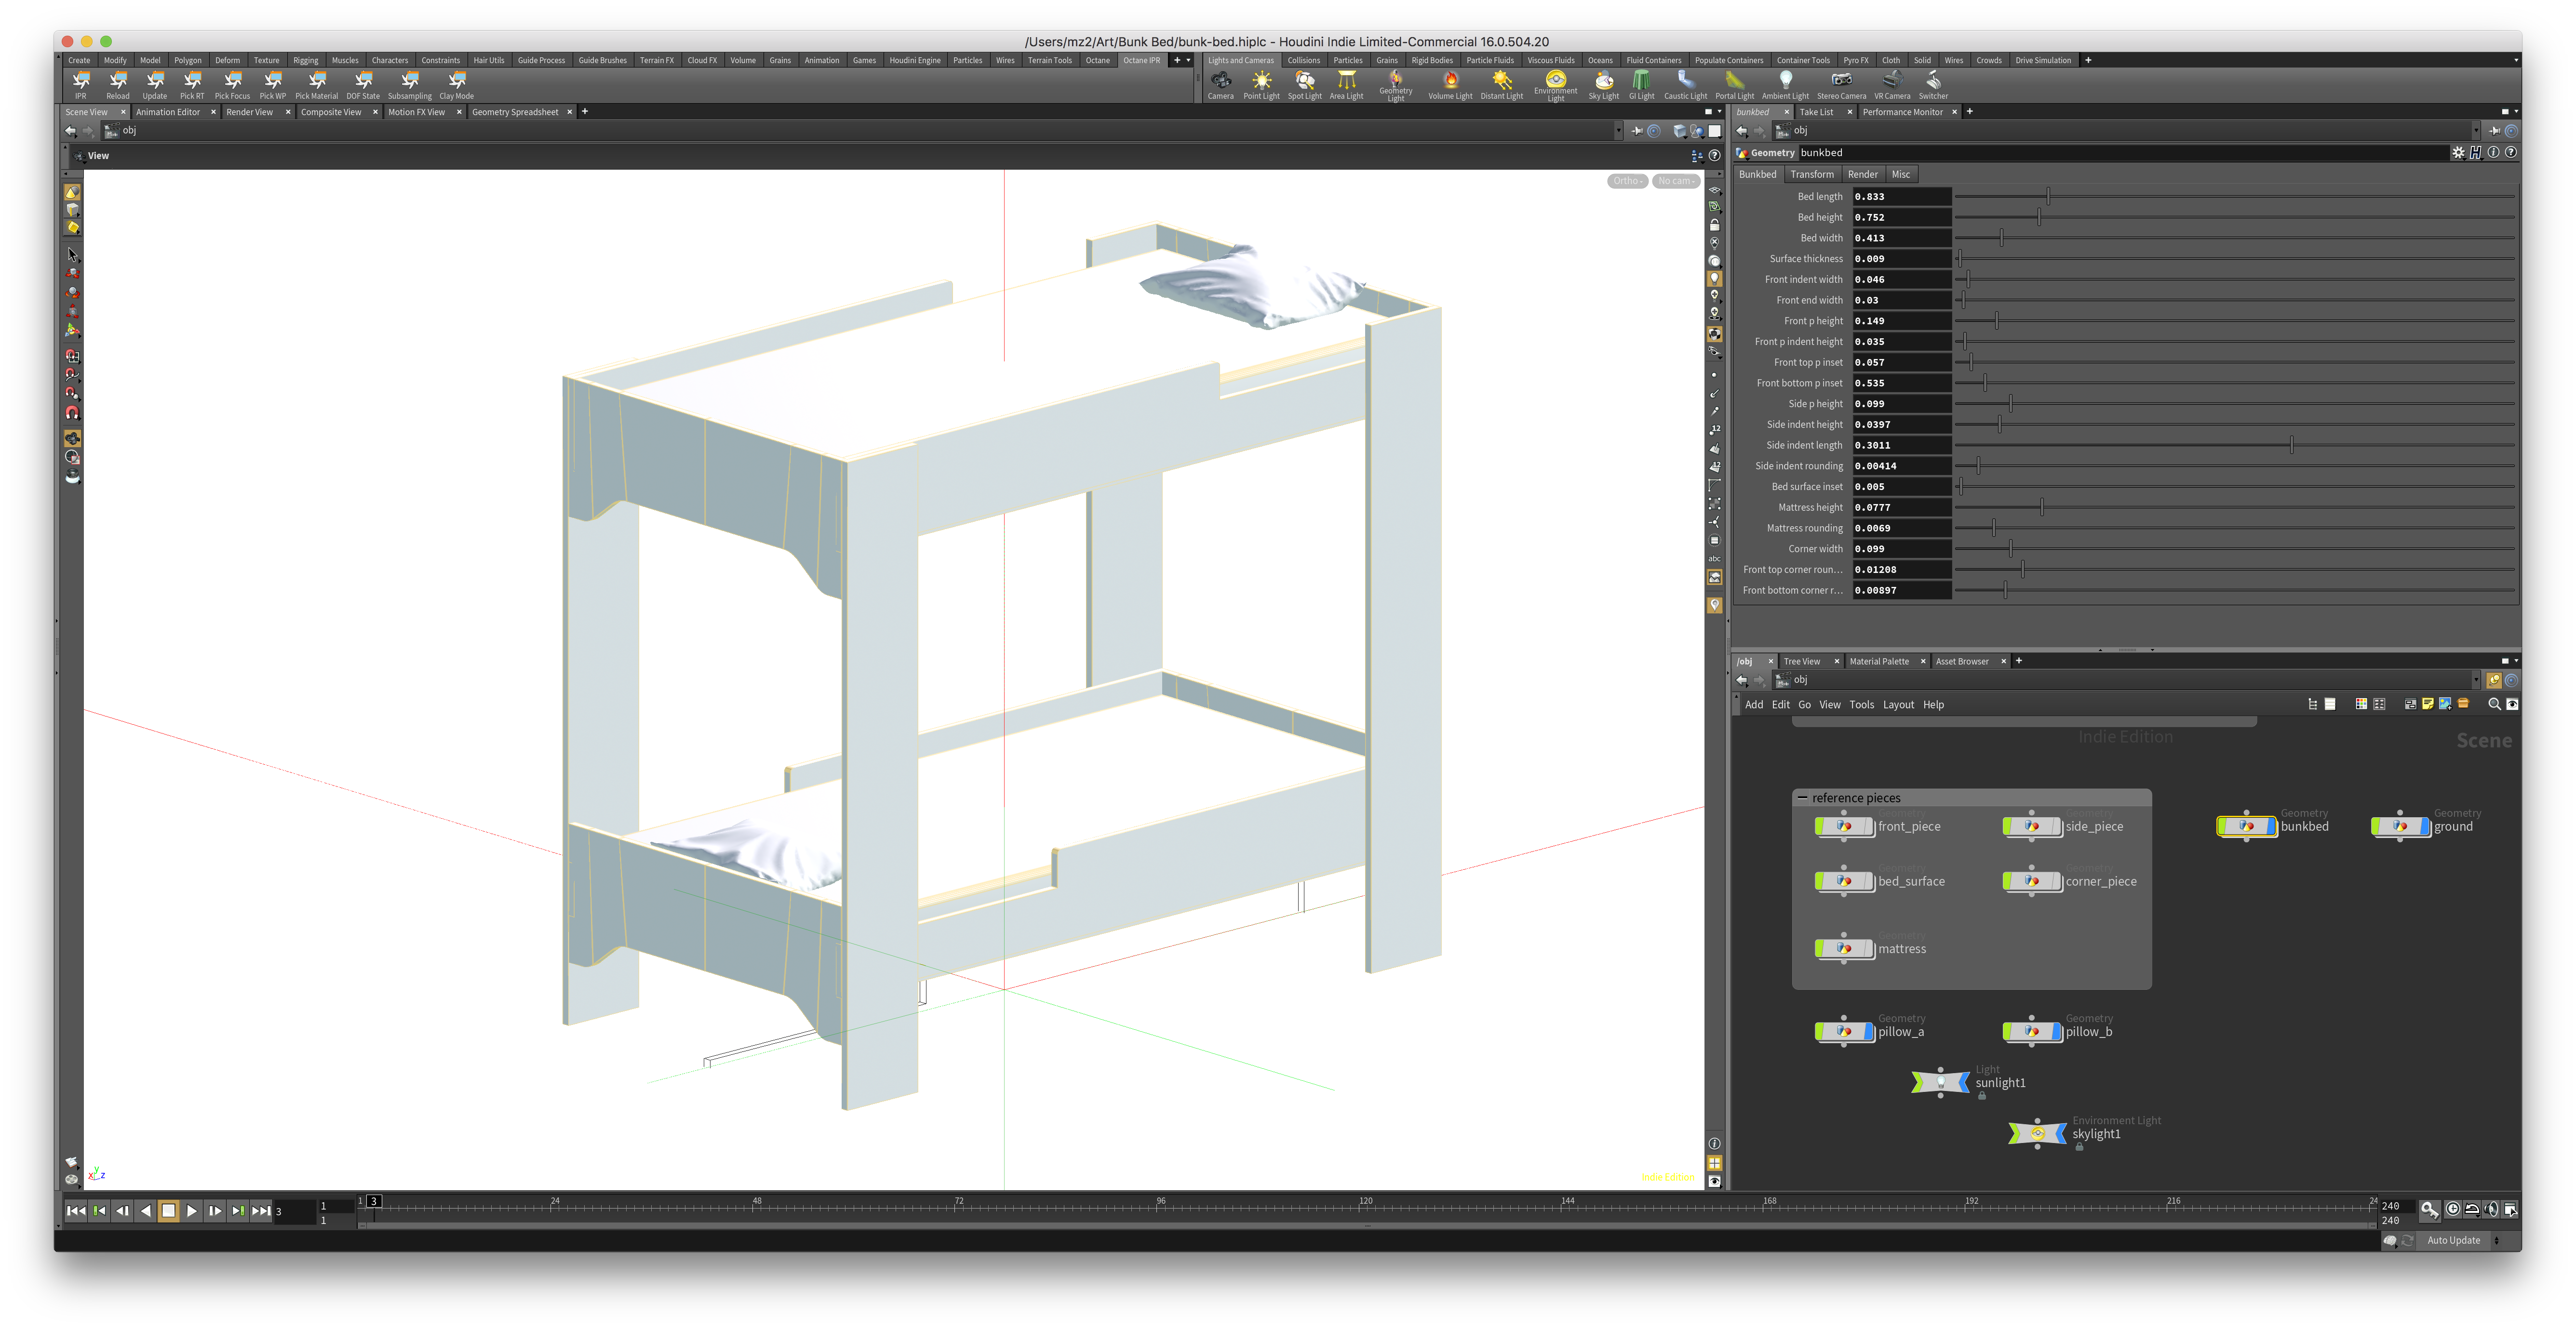Switch to the Render parameter tab
Screen dimensions: 2576x1329
(1862, 174)
